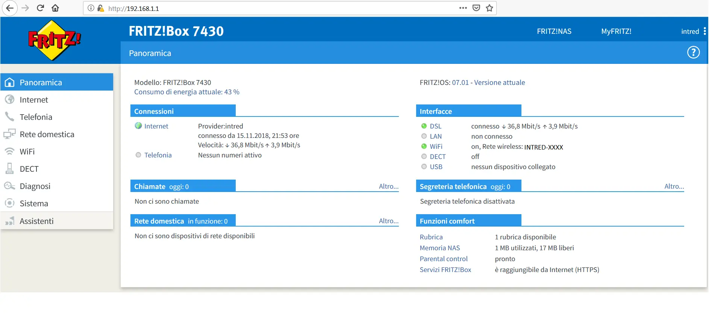The image size is (709, 319).
Task: Click Telefonia phone icon in sidebar
Action: coord(10,117)
